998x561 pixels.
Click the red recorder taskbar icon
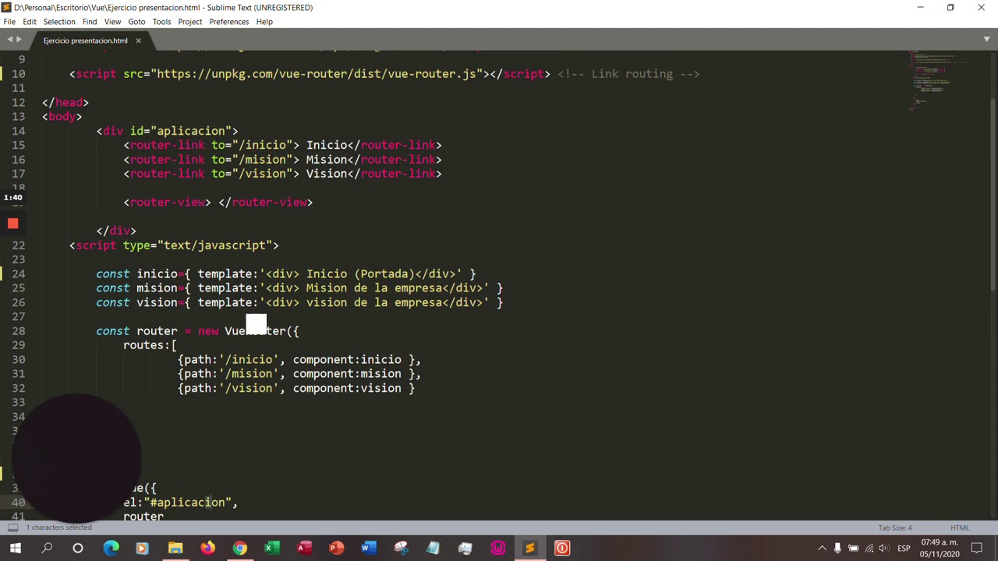point(561,549)
